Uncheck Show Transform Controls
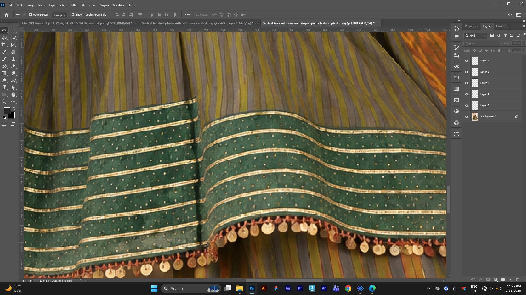 pos(73,15)
